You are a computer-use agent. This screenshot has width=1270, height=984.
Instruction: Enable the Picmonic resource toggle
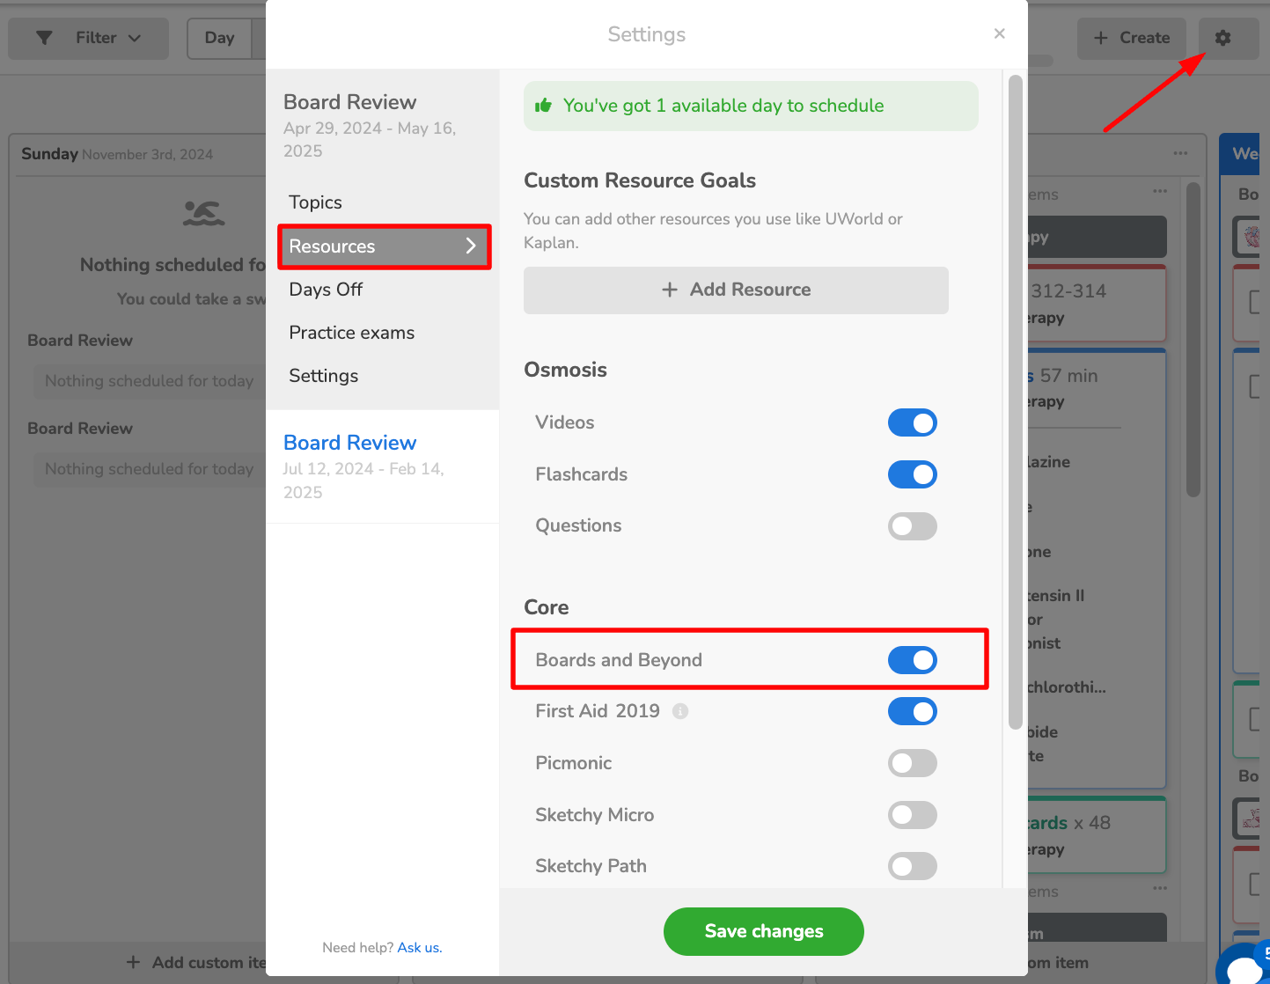[912, 763]
